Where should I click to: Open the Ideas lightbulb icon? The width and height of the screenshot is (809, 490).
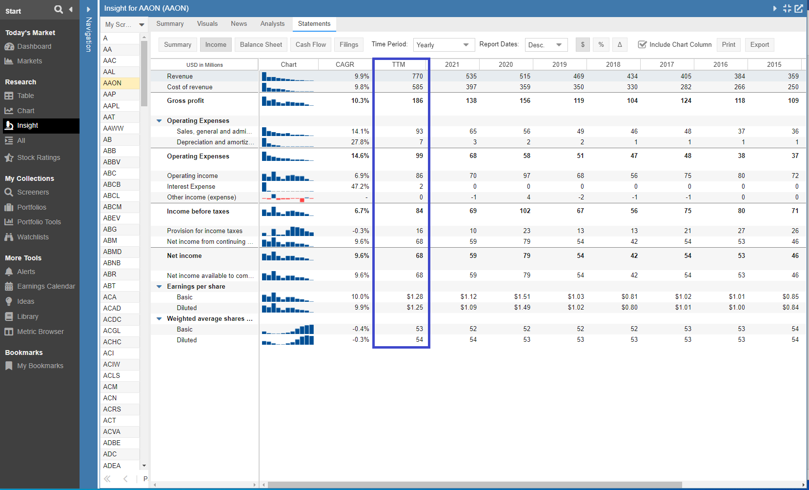[x=9, y=301]
